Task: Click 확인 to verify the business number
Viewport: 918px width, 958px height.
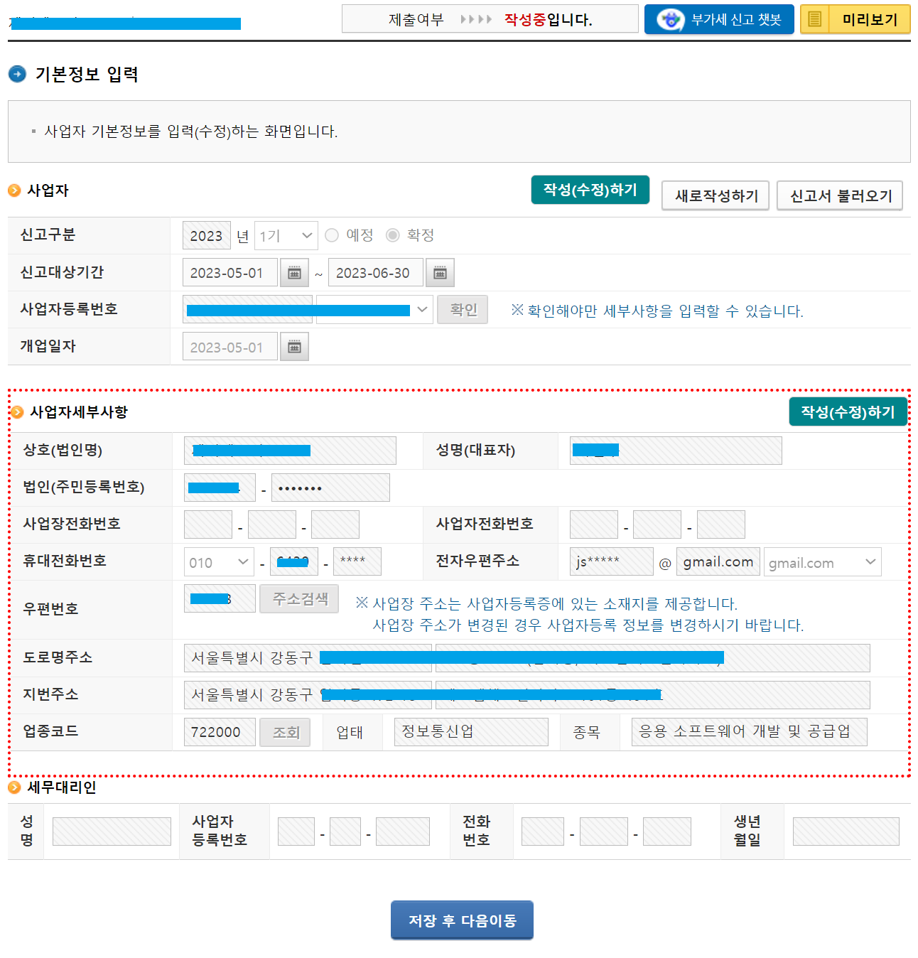Action: pos(462,309)
